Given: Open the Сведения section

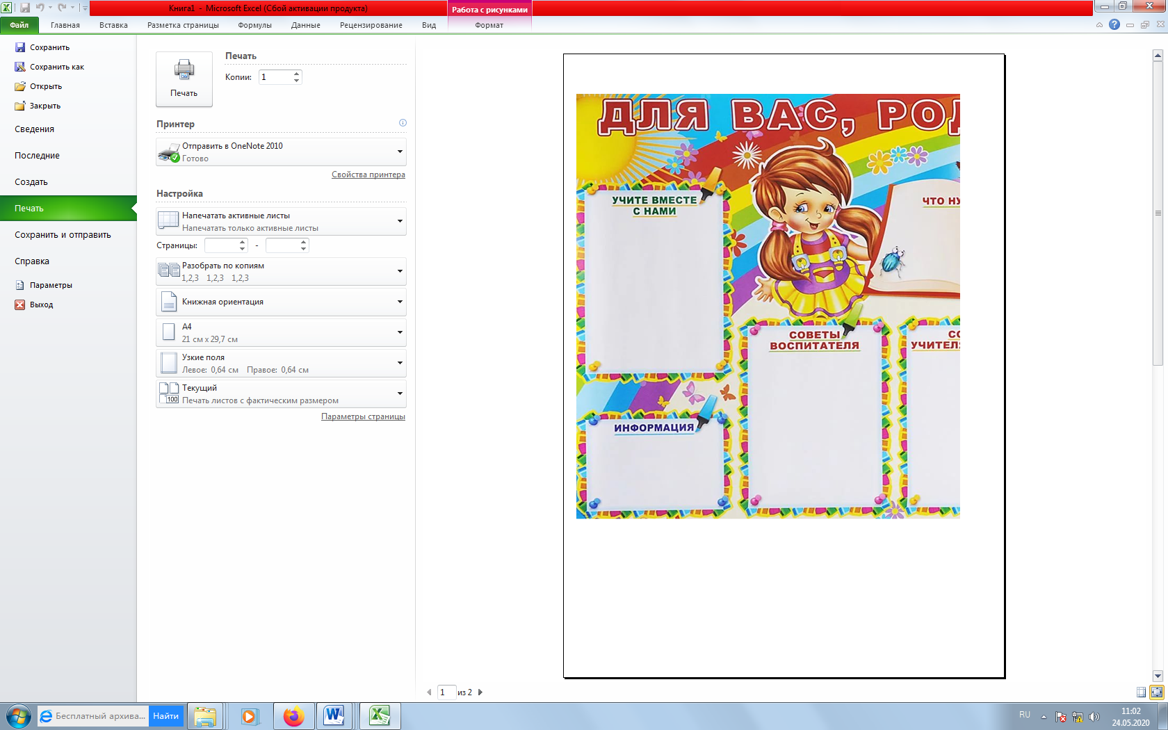Looking at the screenshot, I should click(x=34, y=129).
